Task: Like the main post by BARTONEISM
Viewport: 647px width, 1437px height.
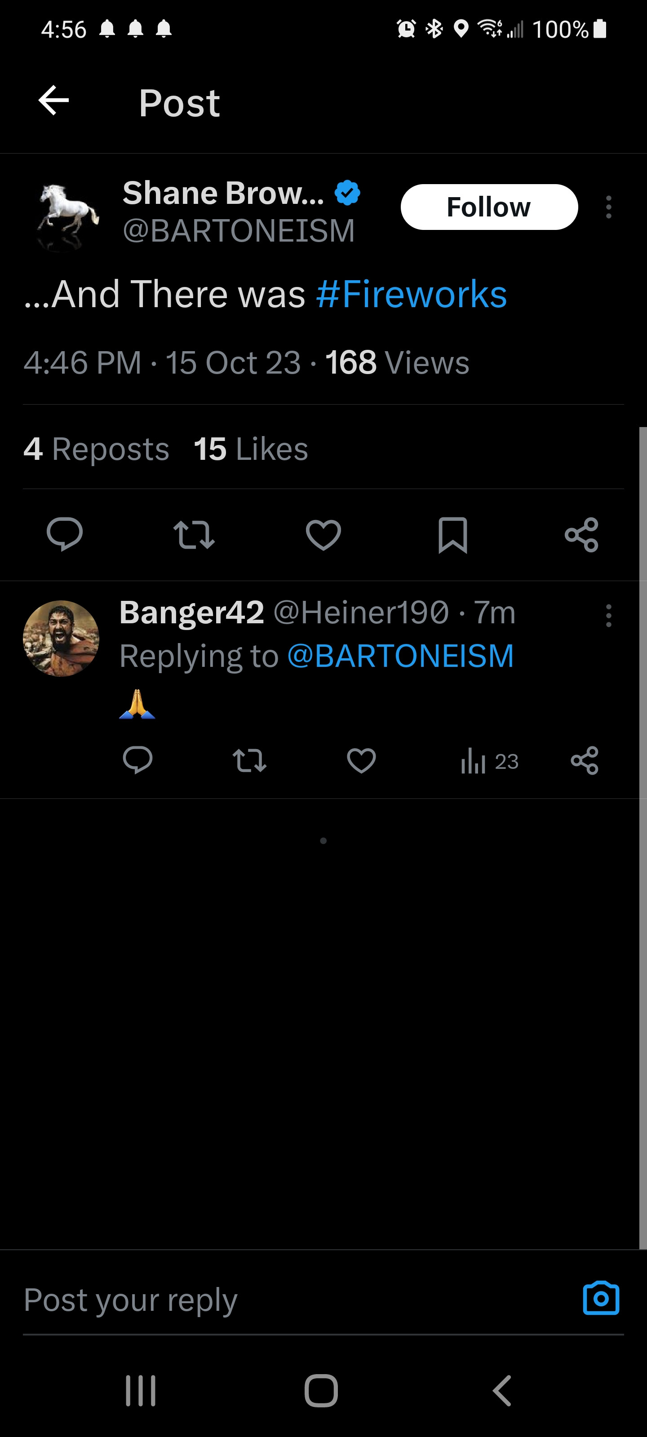Action: (x=323, y=534)
